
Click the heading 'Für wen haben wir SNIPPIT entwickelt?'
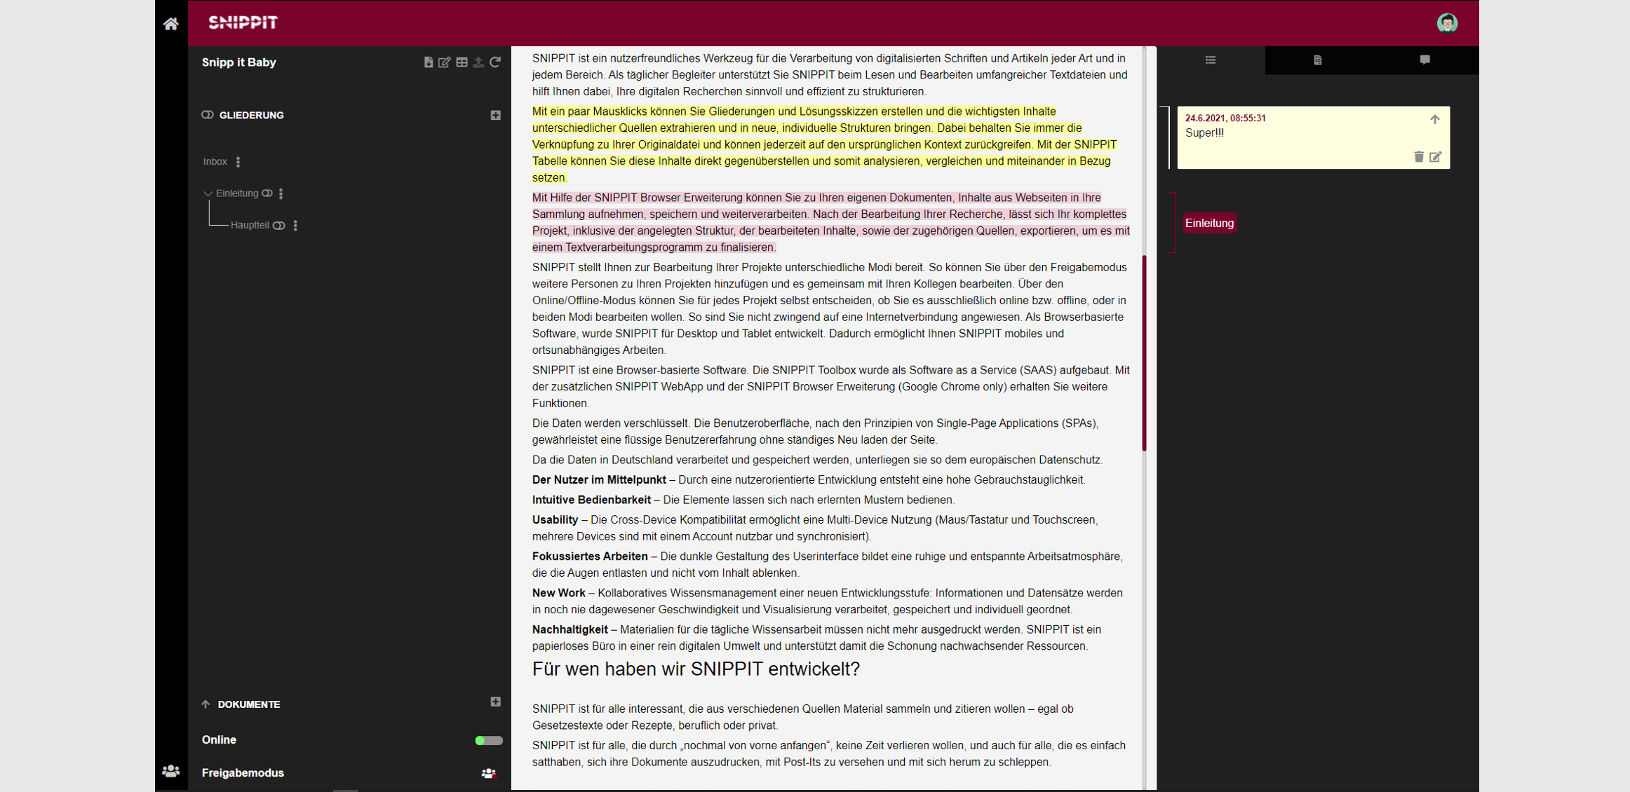(x=696, y=669)
